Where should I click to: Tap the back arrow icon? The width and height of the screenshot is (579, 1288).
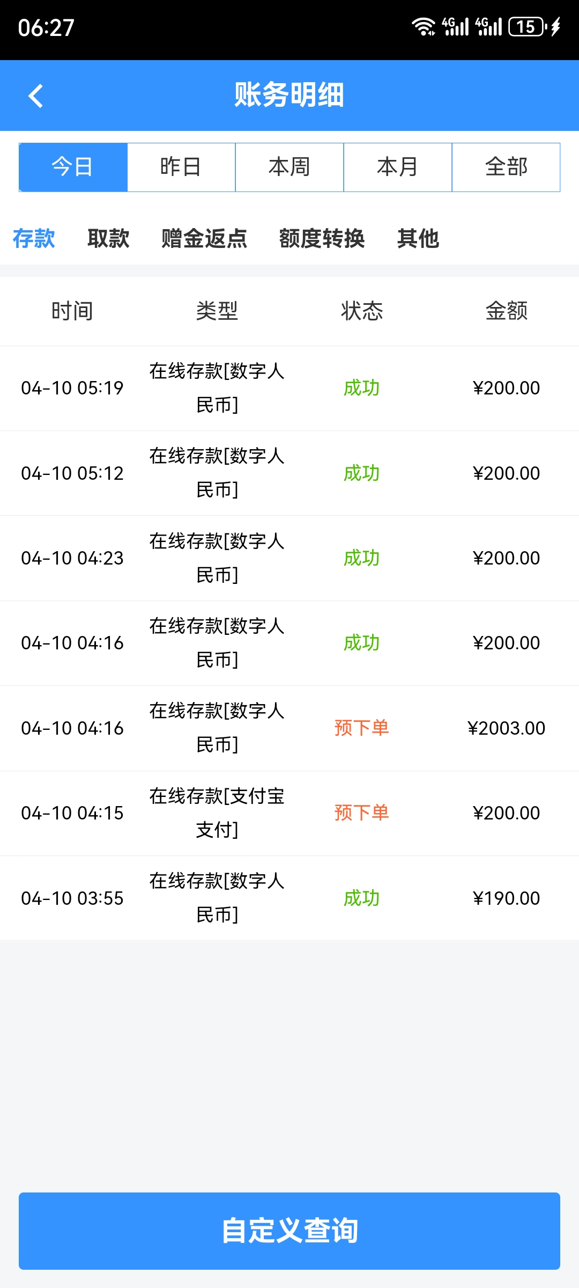point(35,96)
